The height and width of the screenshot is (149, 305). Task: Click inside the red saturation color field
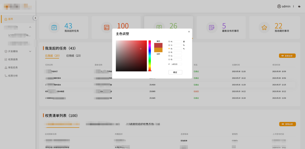coord(131,56)
